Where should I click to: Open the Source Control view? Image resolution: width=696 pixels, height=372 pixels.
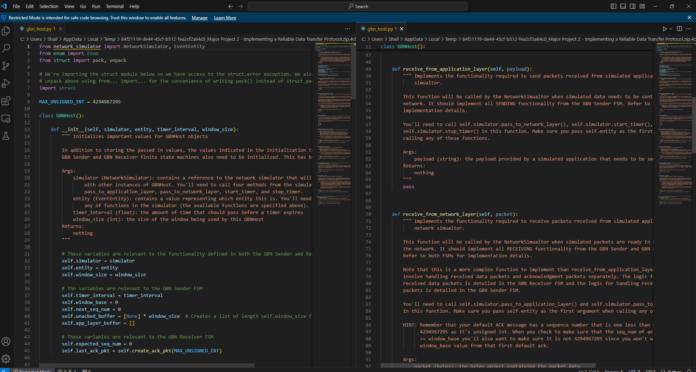(x=6, y=66)
